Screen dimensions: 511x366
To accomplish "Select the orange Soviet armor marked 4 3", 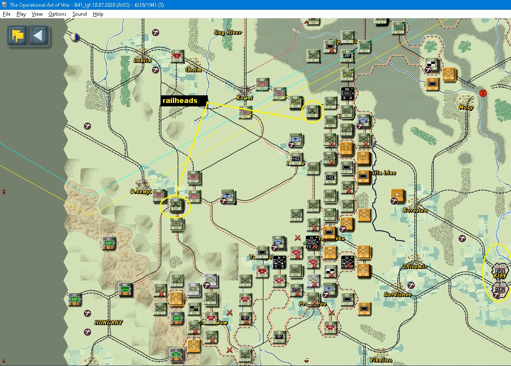I will (x=364, y=309).
